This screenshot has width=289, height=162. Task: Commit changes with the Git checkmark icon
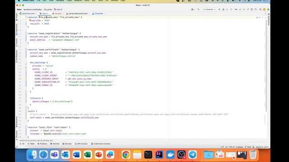(244, 9)
